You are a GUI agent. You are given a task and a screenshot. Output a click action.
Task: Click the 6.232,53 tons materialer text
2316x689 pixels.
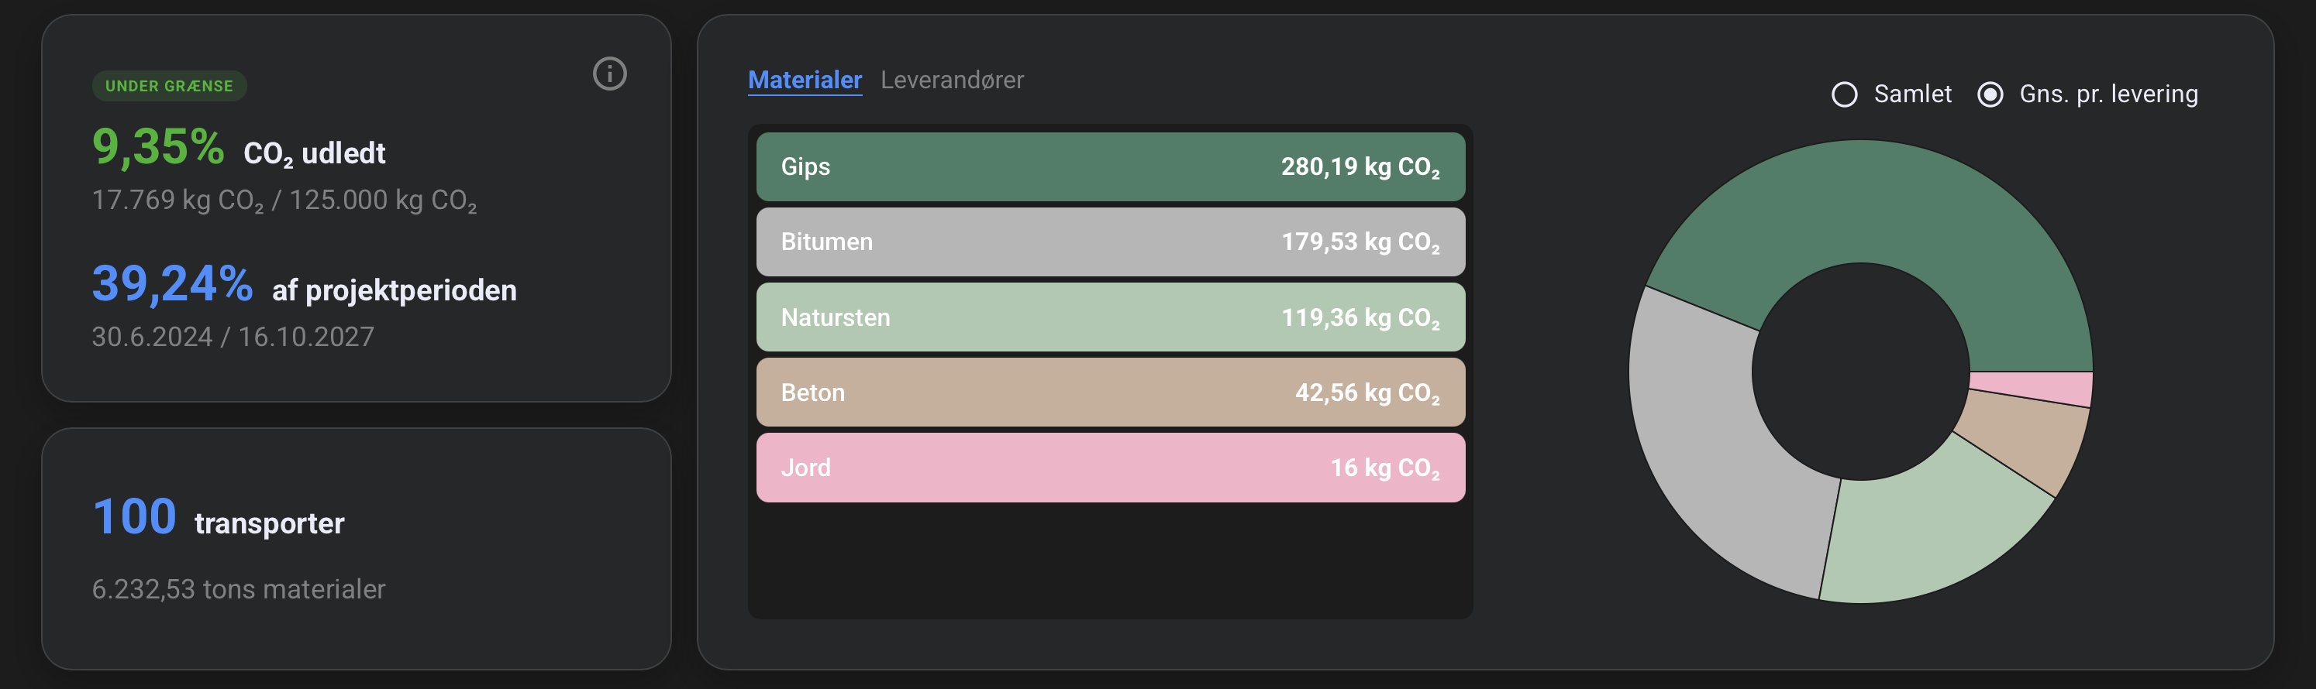click(x=238, y=589)
